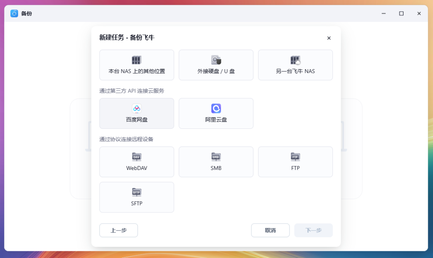
Task: Maximize the 备份 window
Action: pos(401,13)
